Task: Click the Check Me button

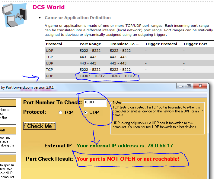Action: [x=40, y=126]
